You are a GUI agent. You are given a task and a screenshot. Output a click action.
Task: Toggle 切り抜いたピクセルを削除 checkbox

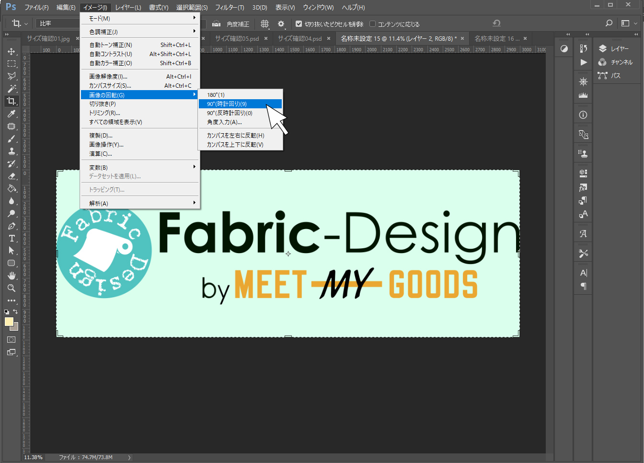(x=299, y=24)
